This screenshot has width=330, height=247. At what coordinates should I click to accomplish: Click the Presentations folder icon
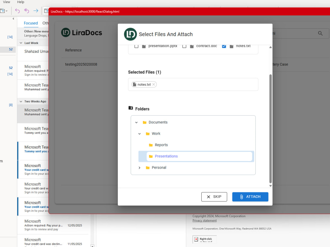pyautogui.click(x=151, y=156)
